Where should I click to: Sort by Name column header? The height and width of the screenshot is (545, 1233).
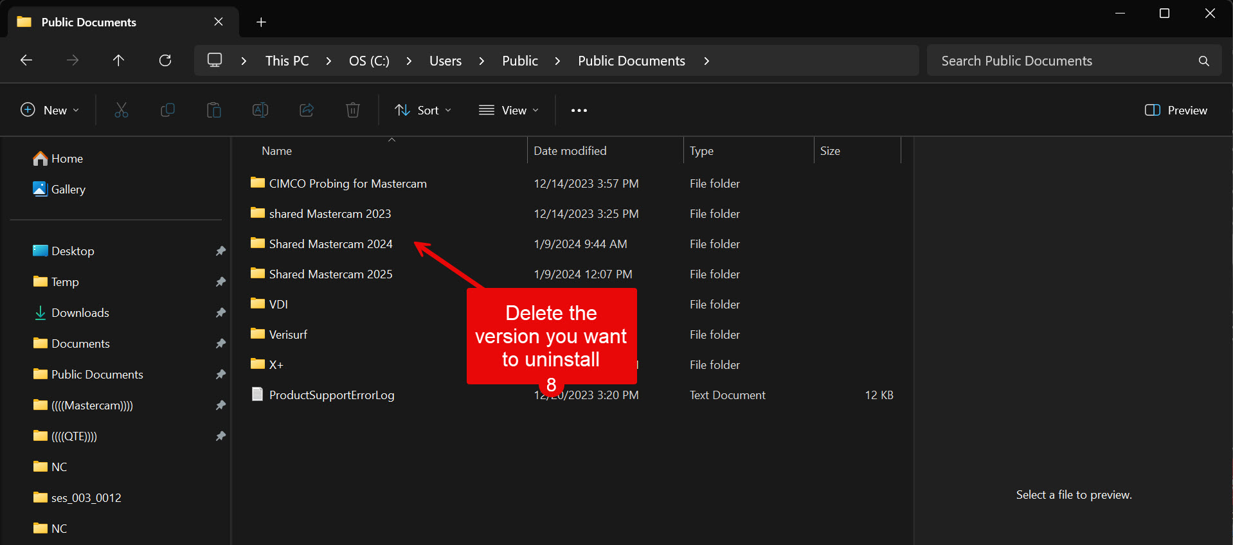pyautogui.click(x=277, y=151)
